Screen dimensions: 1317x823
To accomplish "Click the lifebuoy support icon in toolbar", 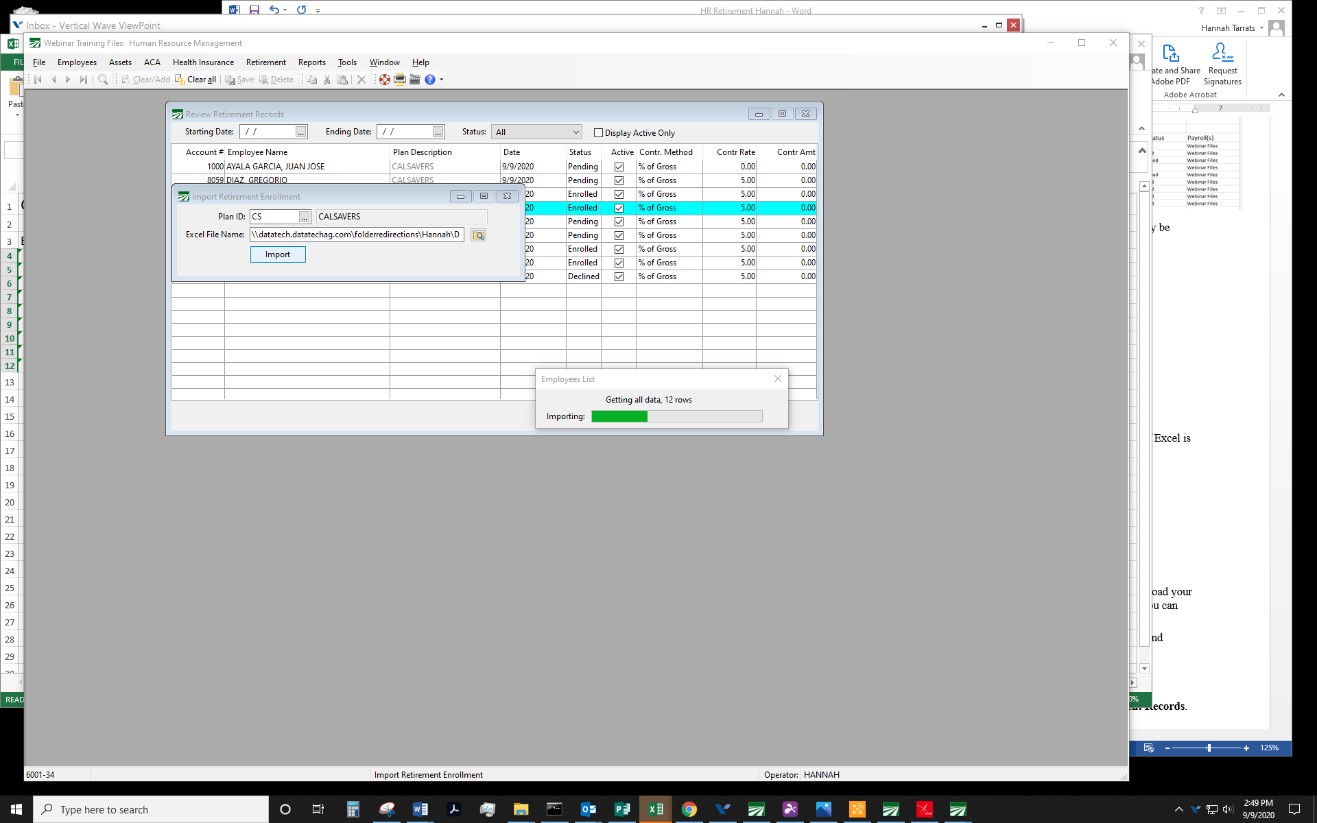I will 385,80.
